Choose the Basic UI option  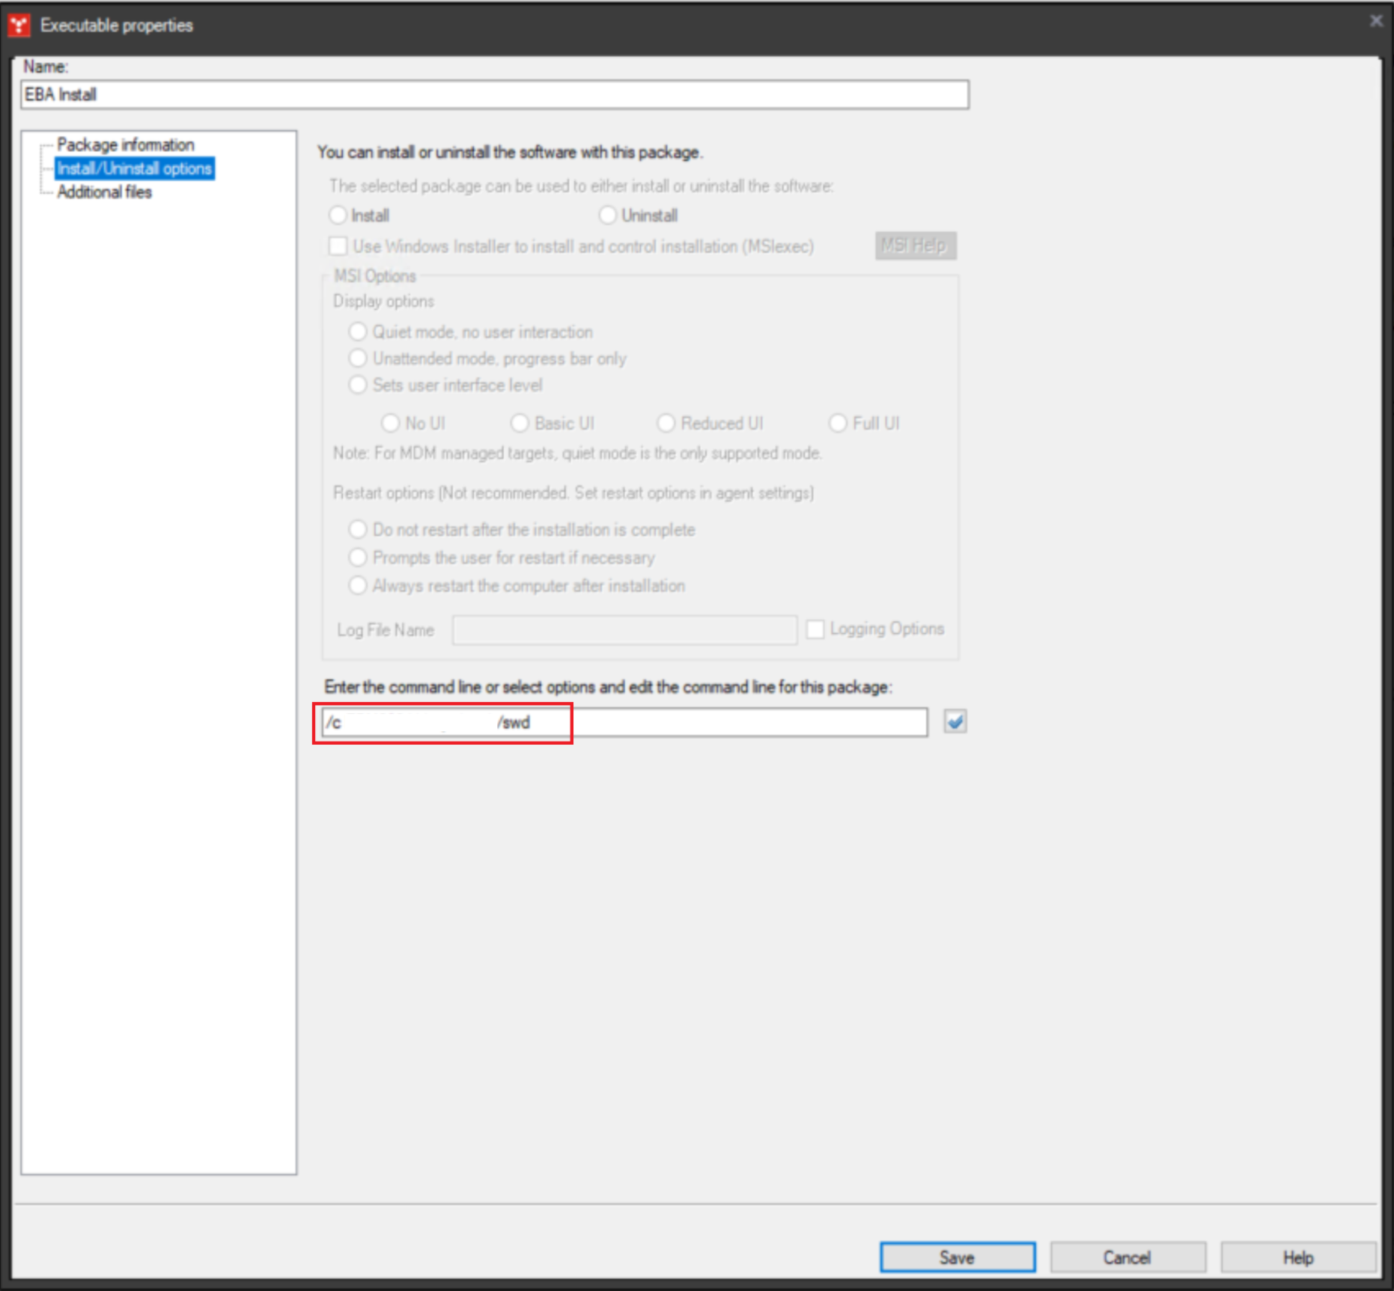point(521,424)
